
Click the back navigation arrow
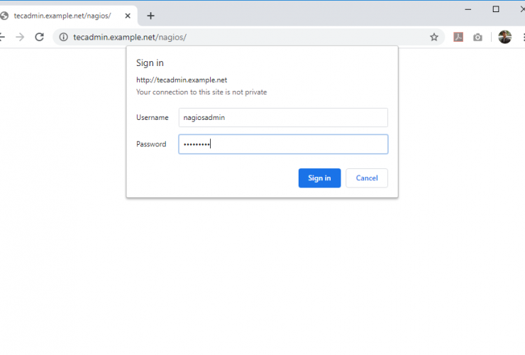[x=3, y=37]
